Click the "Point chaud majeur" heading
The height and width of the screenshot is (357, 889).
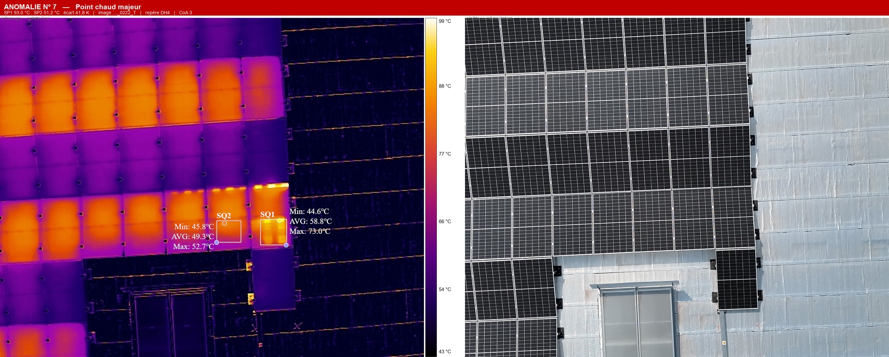[x=108, y=7]
